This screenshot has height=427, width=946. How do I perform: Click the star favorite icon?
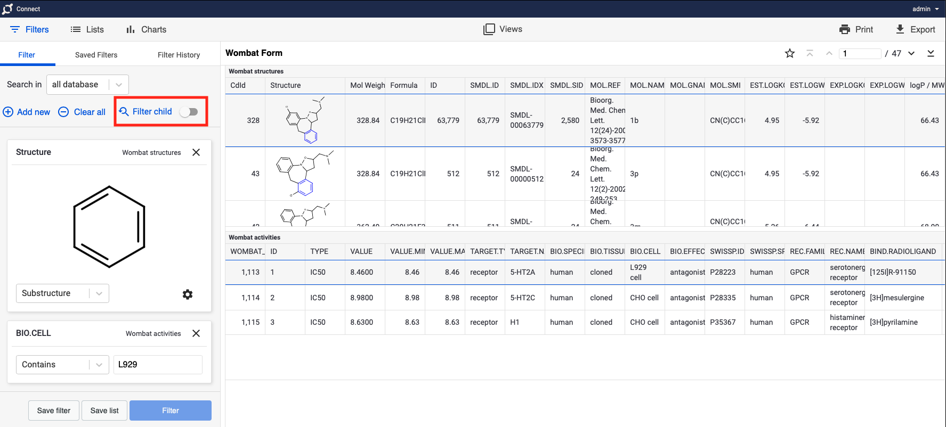pyautogui.click(x=789, y=53)
